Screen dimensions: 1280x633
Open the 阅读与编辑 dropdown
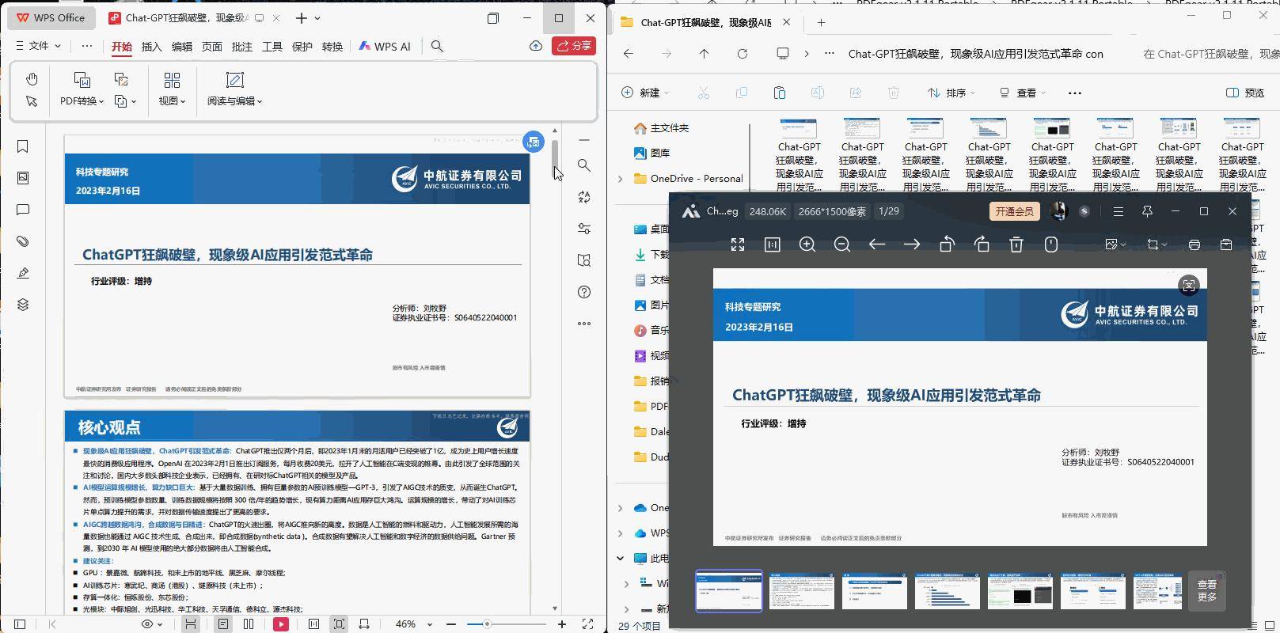234,101
